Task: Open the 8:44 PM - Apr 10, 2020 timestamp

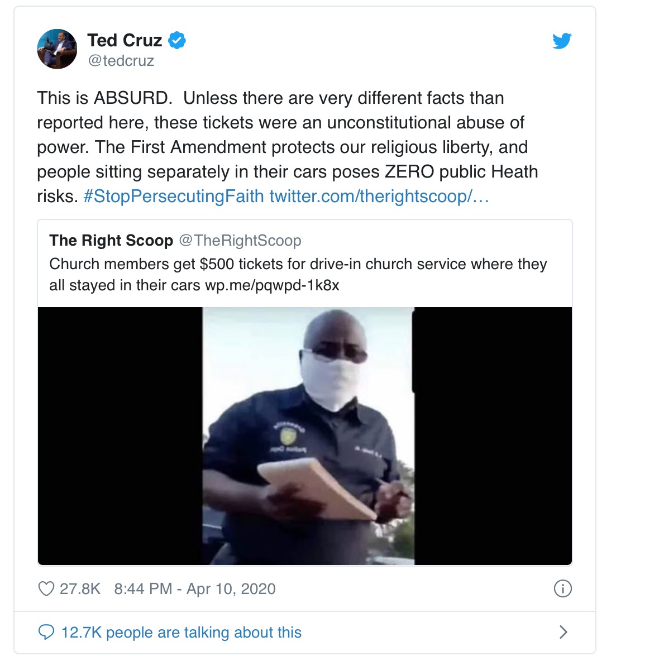Action: pyautogui.click(x=194, y=589)
